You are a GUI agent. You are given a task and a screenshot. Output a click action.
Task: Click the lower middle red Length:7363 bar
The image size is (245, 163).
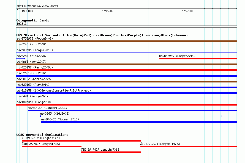tap(111, 152)
